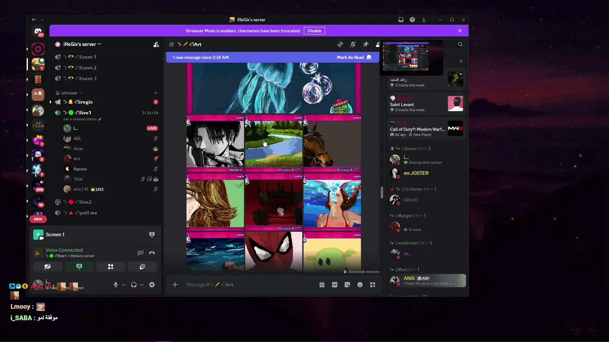Open the Activities launcher button
Screen dimensions: 609x342
(110, 267)
